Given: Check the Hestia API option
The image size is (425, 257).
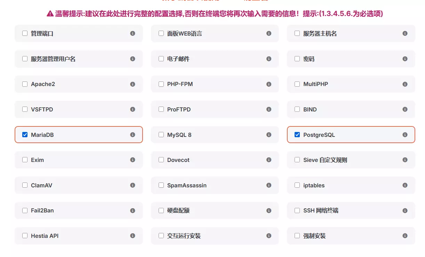Looking at the screenshot, I should (25, 236).
